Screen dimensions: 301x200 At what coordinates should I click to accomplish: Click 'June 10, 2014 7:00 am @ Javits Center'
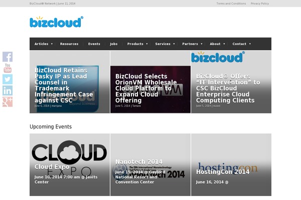coord(66,179)
